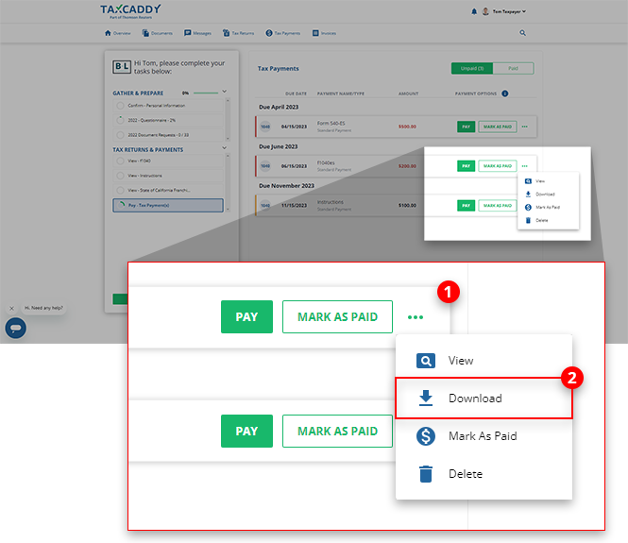Switch to the Paid payments toggle

point(514,68)
